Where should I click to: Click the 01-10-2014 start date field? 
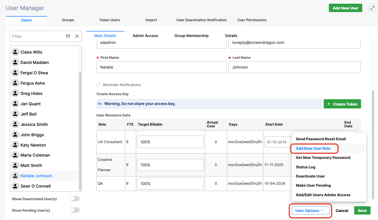point(278,142)
